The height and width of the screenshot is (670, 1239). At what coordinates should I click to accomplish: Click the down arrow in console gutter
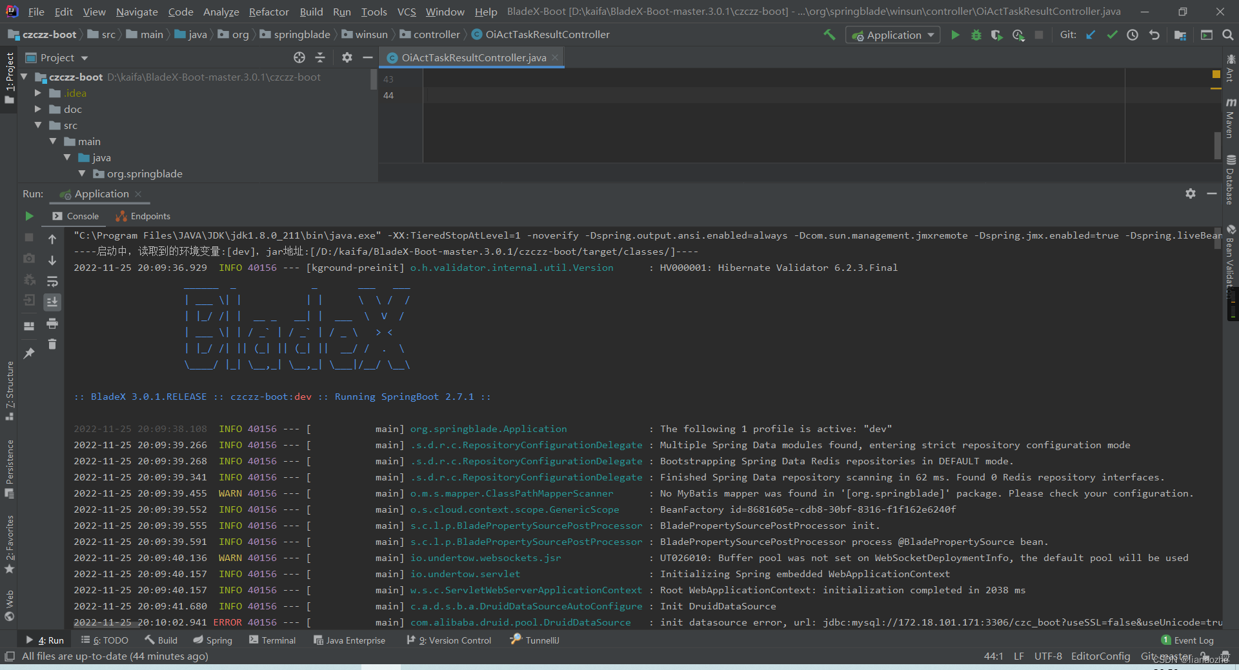52,261
